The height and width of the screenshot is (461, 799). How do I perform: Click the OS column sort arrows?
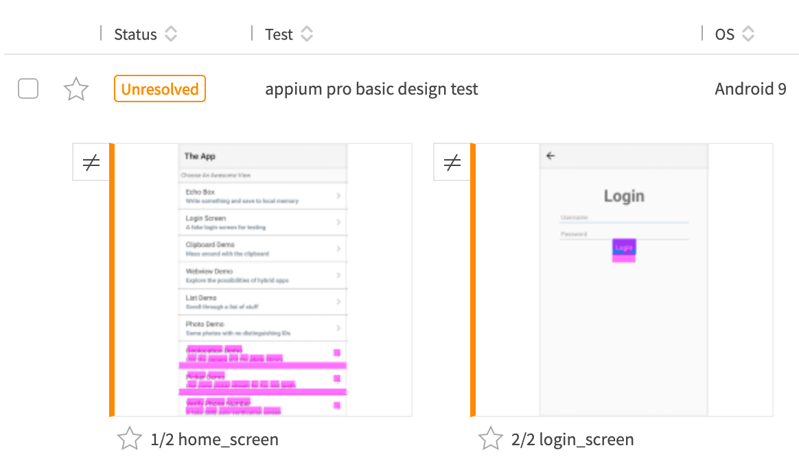click(x=749, y=34)
